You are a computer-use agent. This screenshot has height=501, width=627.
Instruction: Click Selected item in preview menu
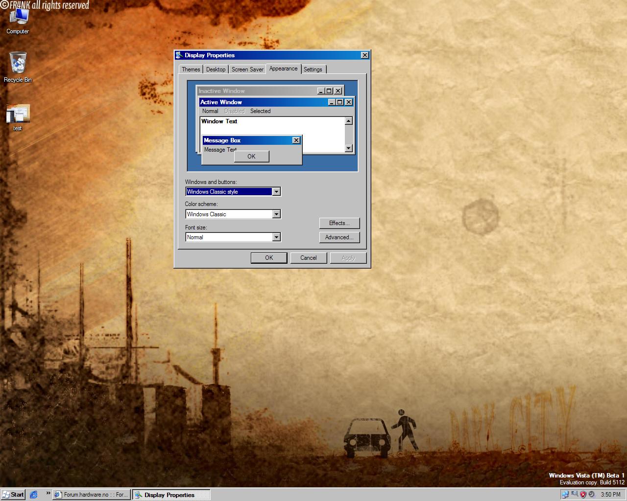point(260,111)
